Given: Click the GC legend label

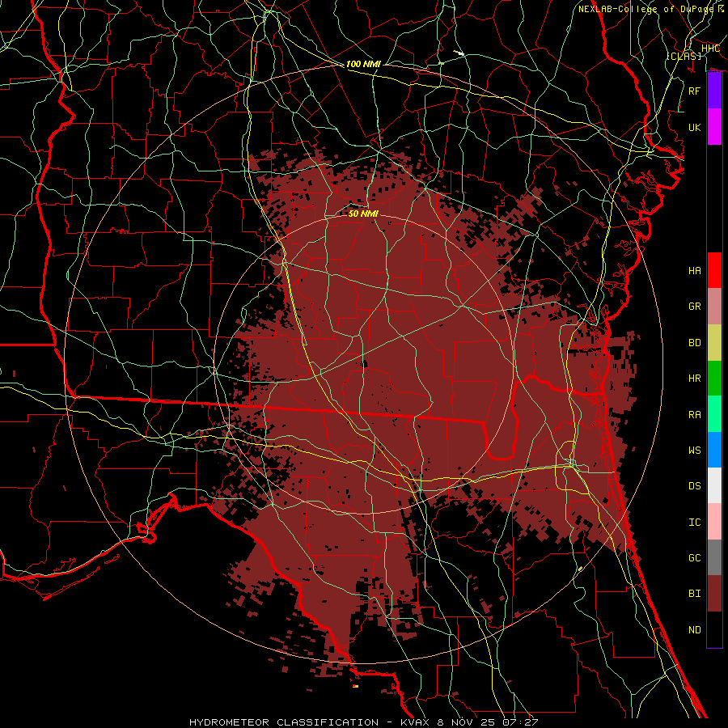Looking at the screenshot, I should coord(694,558).
